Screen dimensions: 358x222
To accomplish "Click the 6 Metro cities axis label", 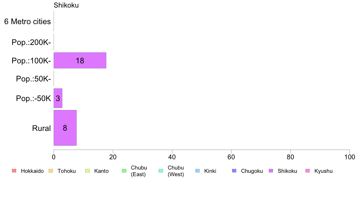I will click(x=27, y=21).
